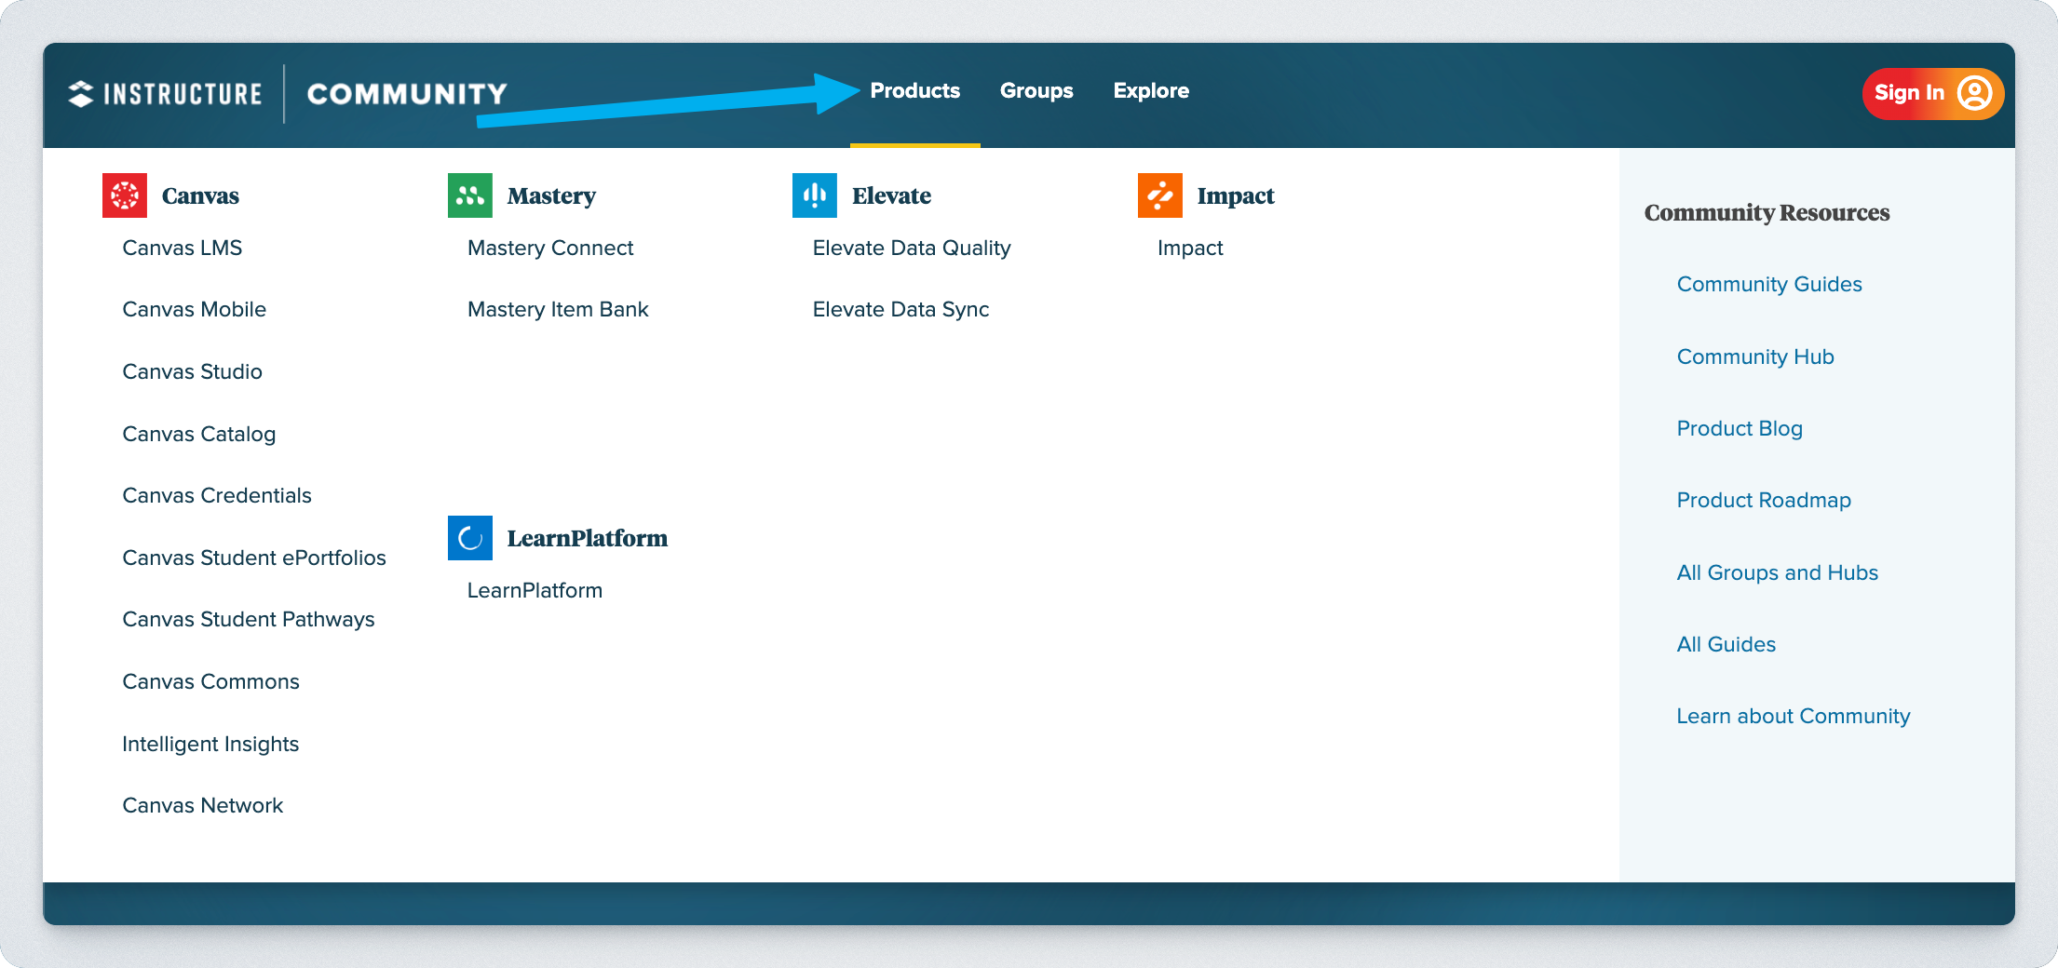Open the Mastery heading link
The width and height of the screenshot is (2058, 968).
pos(551,195)
